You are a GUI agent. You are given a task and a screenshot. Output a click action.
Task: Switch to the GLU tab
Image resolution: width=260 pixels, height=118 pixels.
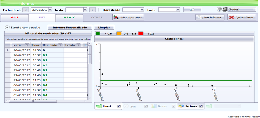coord(14,18)
